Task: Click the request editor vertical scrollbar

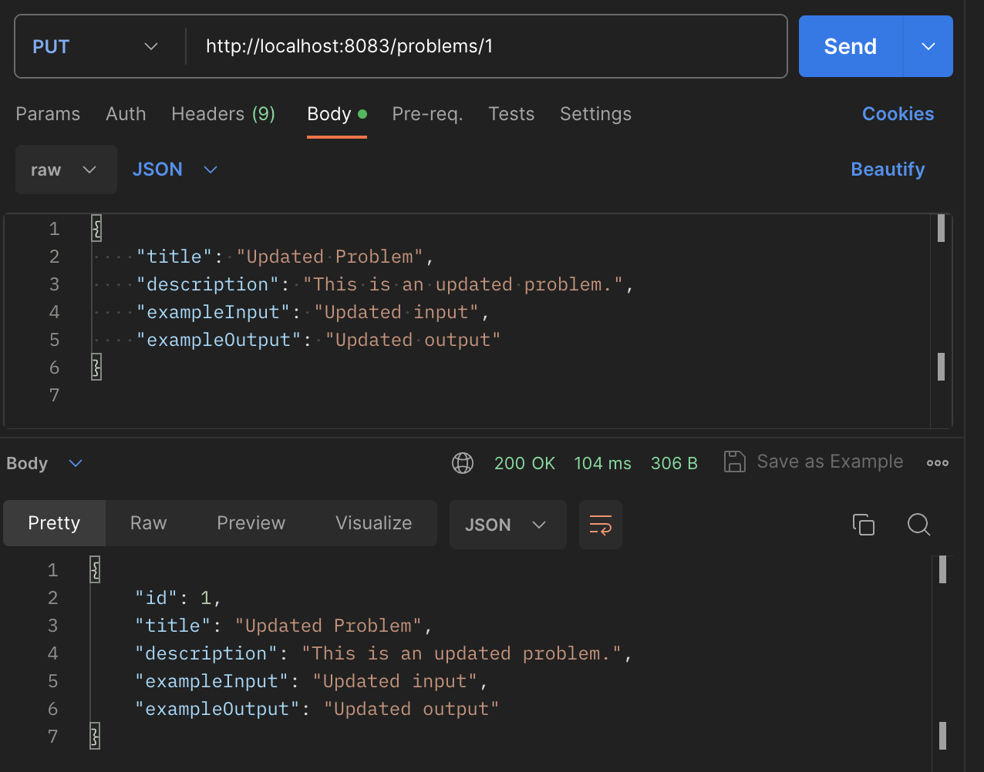Action: click(x=941, y=321)
